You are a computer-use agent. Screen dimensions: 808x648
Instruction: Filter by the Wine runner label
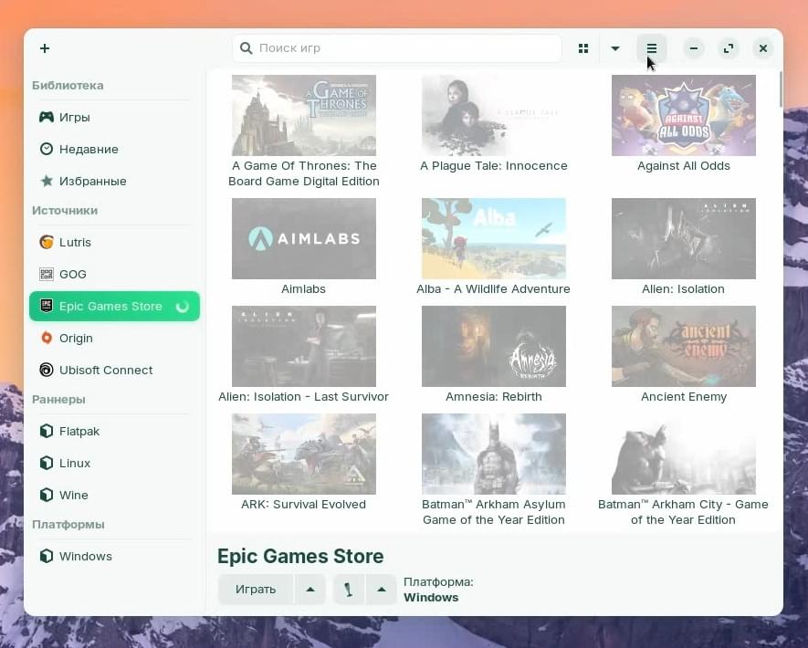[x=74, y=495]
